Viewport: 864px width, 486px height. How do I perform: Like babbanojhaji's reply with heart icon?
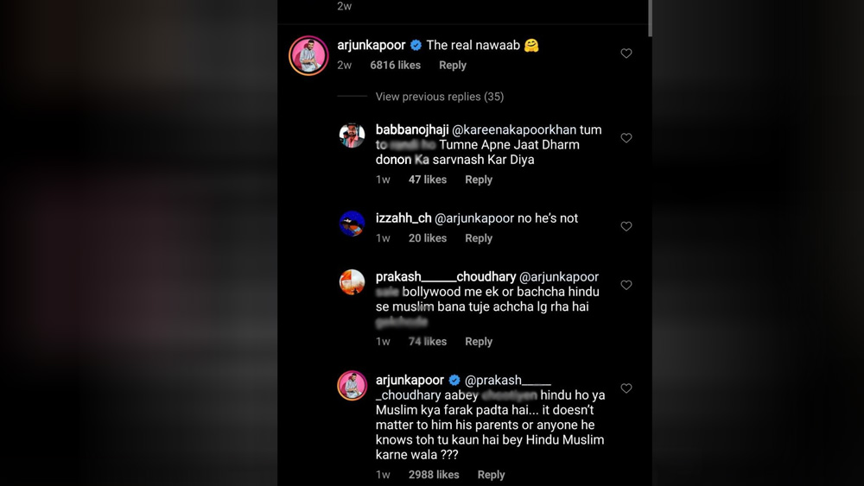click(626, 138)
